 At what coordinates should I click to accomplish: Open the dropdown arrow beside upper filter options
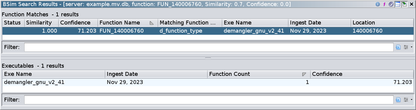[411, 47]
